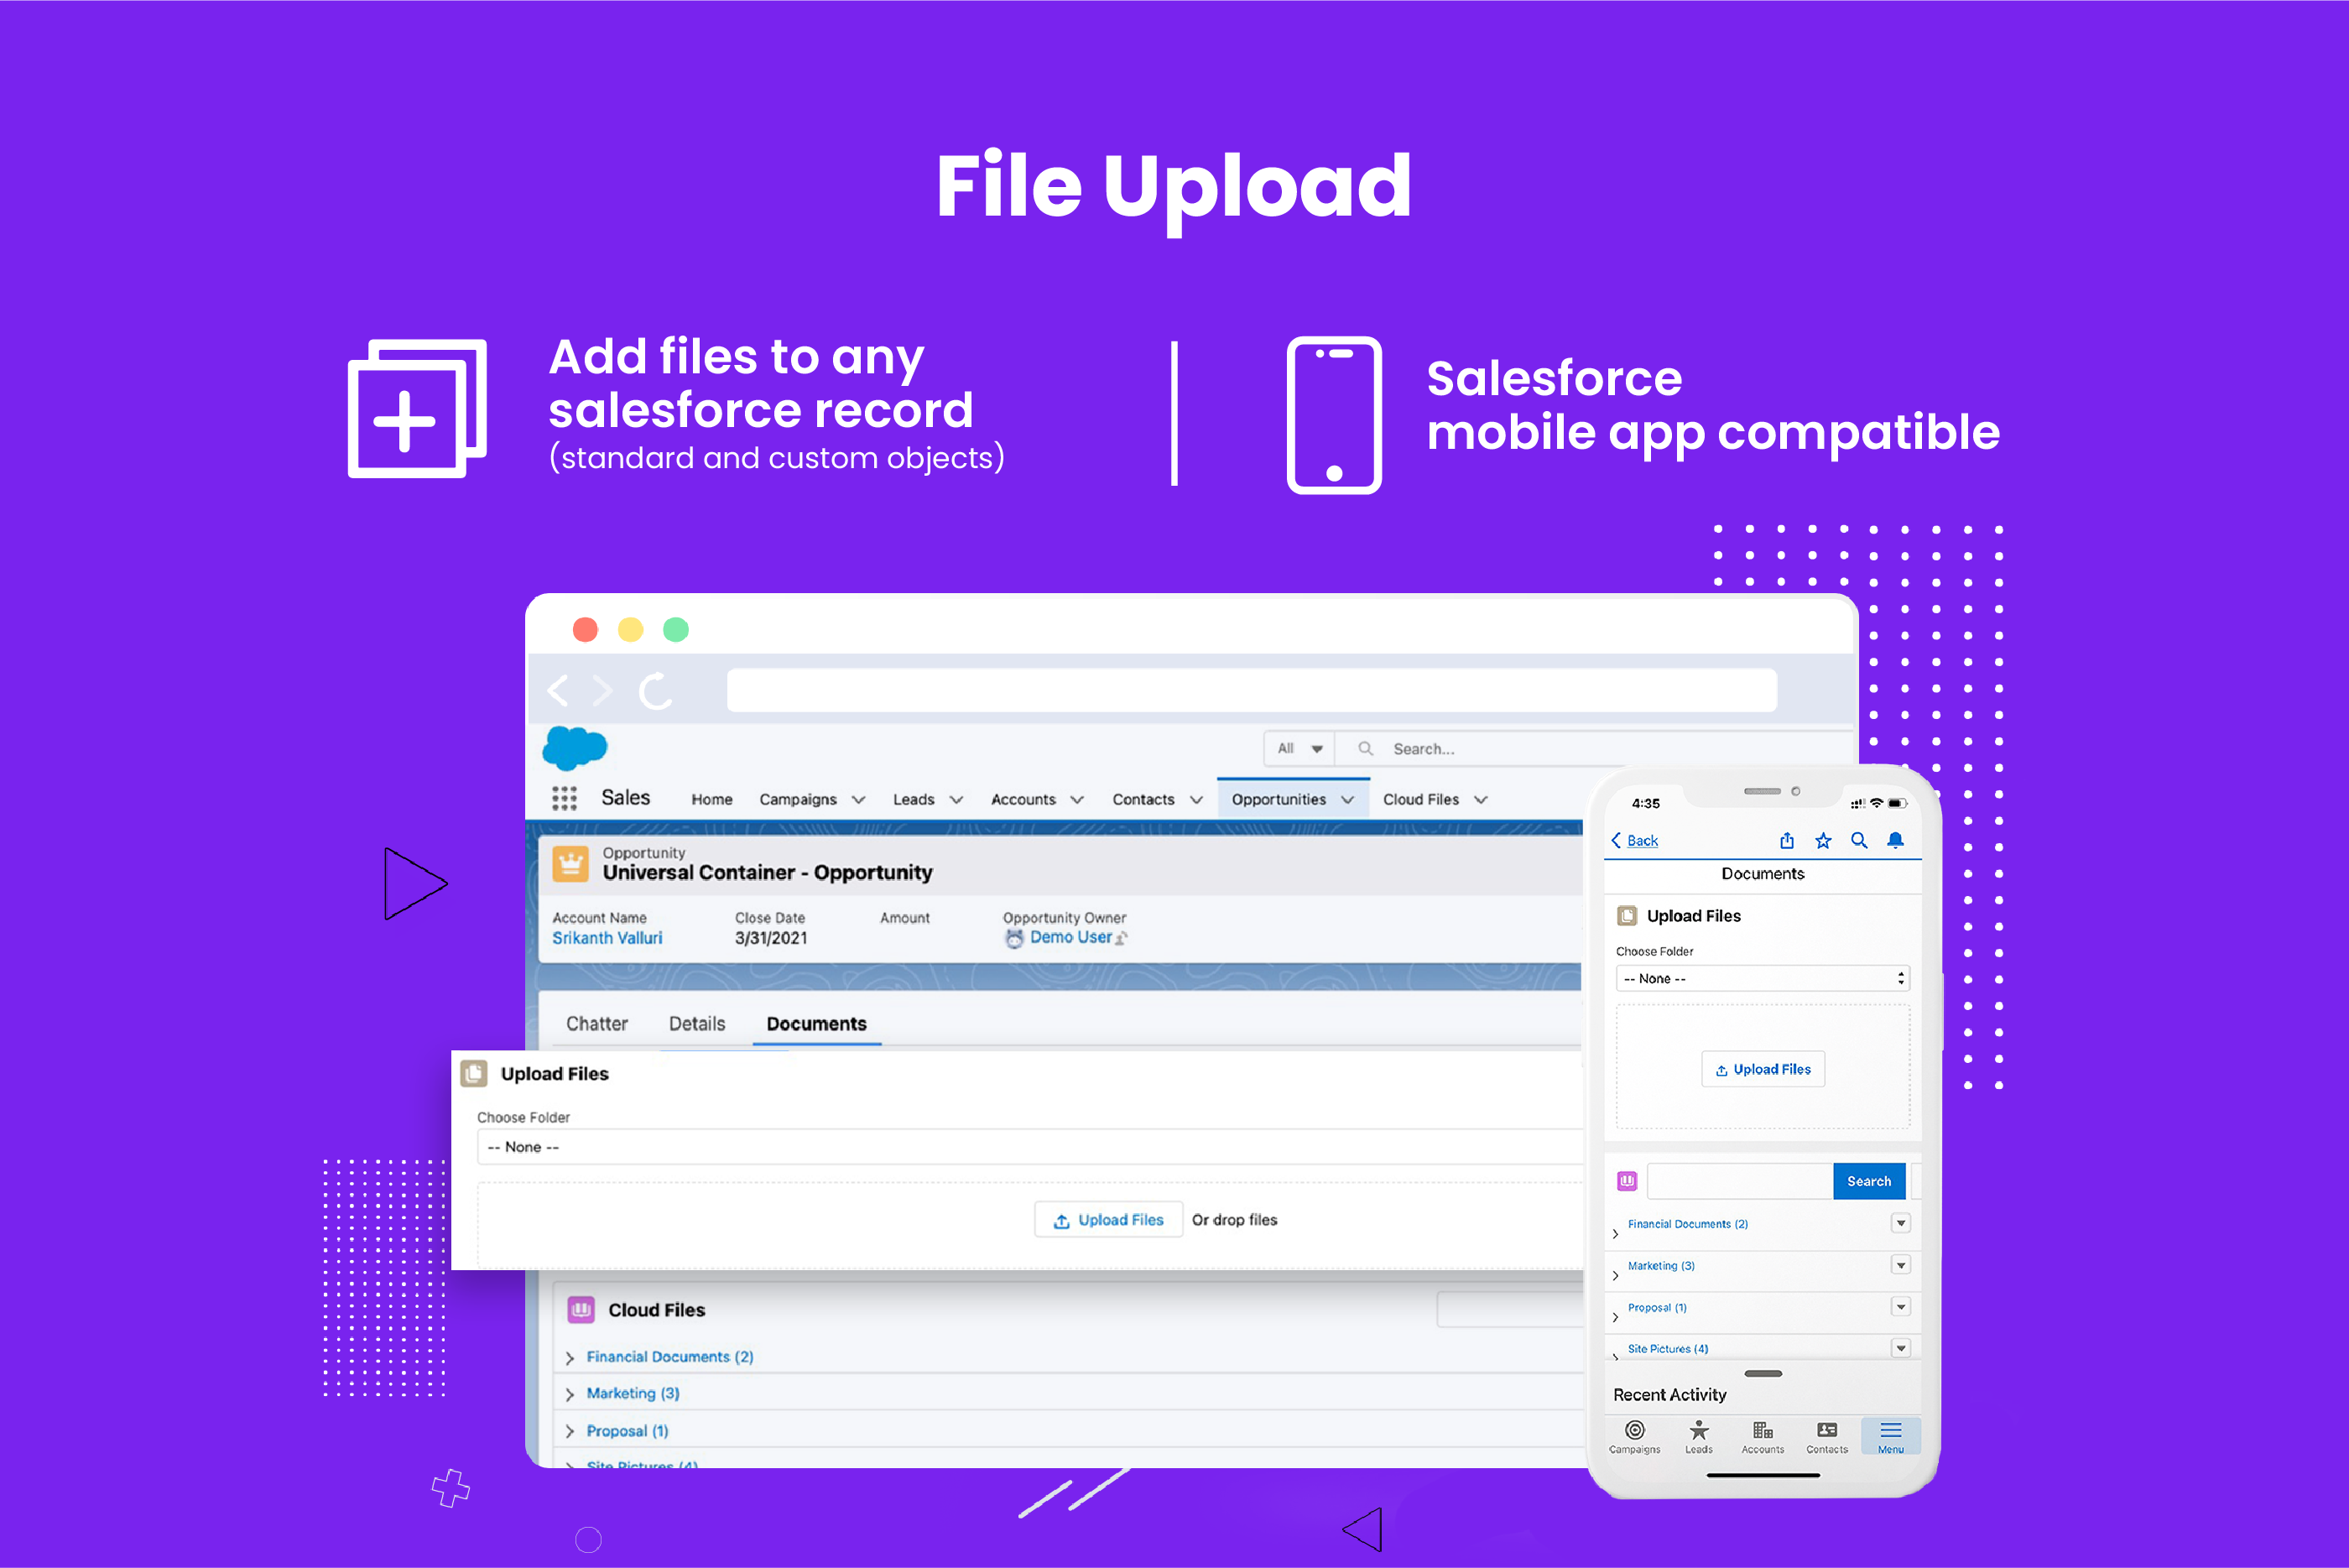
Task: Switch to the Details tab
Action: 696,1023
